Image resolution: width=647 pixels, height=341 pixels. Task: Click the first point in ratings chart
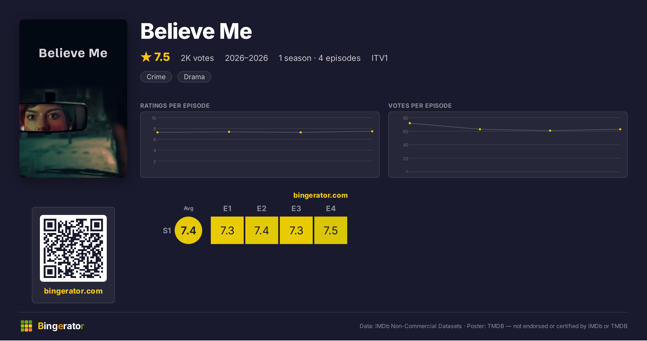[157, 133]
